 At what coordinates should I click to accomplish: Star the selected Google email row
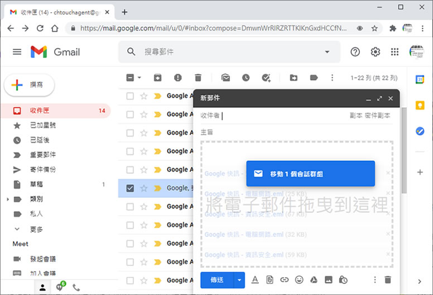pyautogui.click(x=144, y=188)
